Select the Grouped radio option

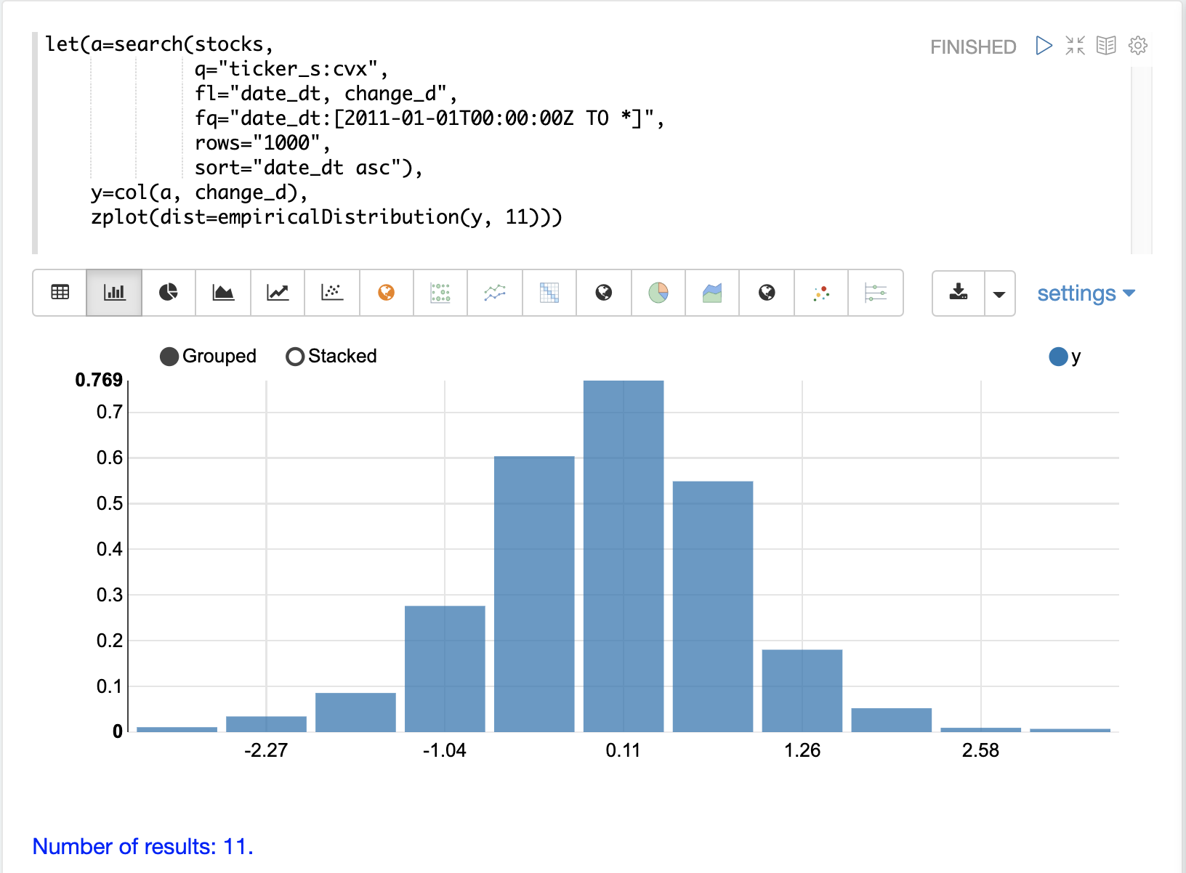pos(169,357)
